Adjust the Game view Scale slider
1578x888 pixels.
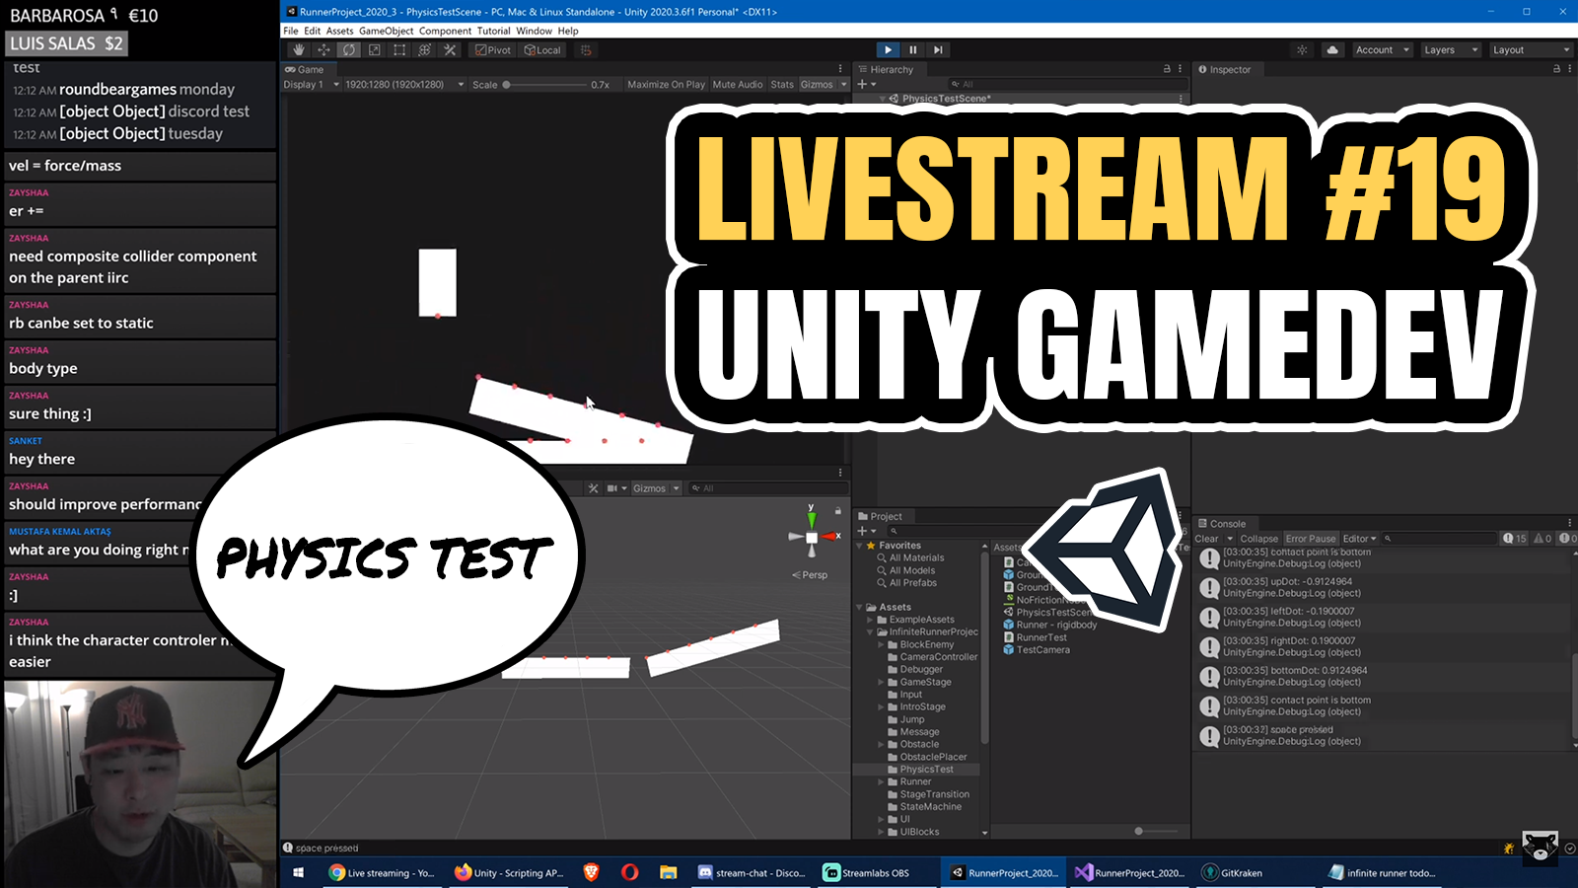pos(544,85)
